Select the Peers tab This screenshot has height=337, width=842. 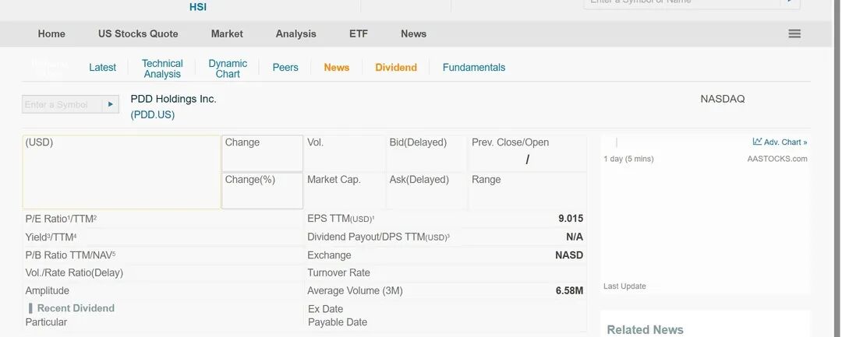click(x=285, y=68)
